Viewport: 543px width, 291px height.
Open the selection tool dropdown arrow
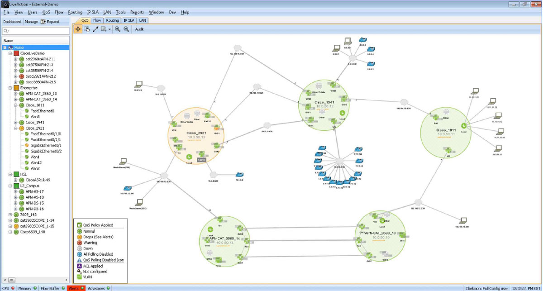coord(110,29)
